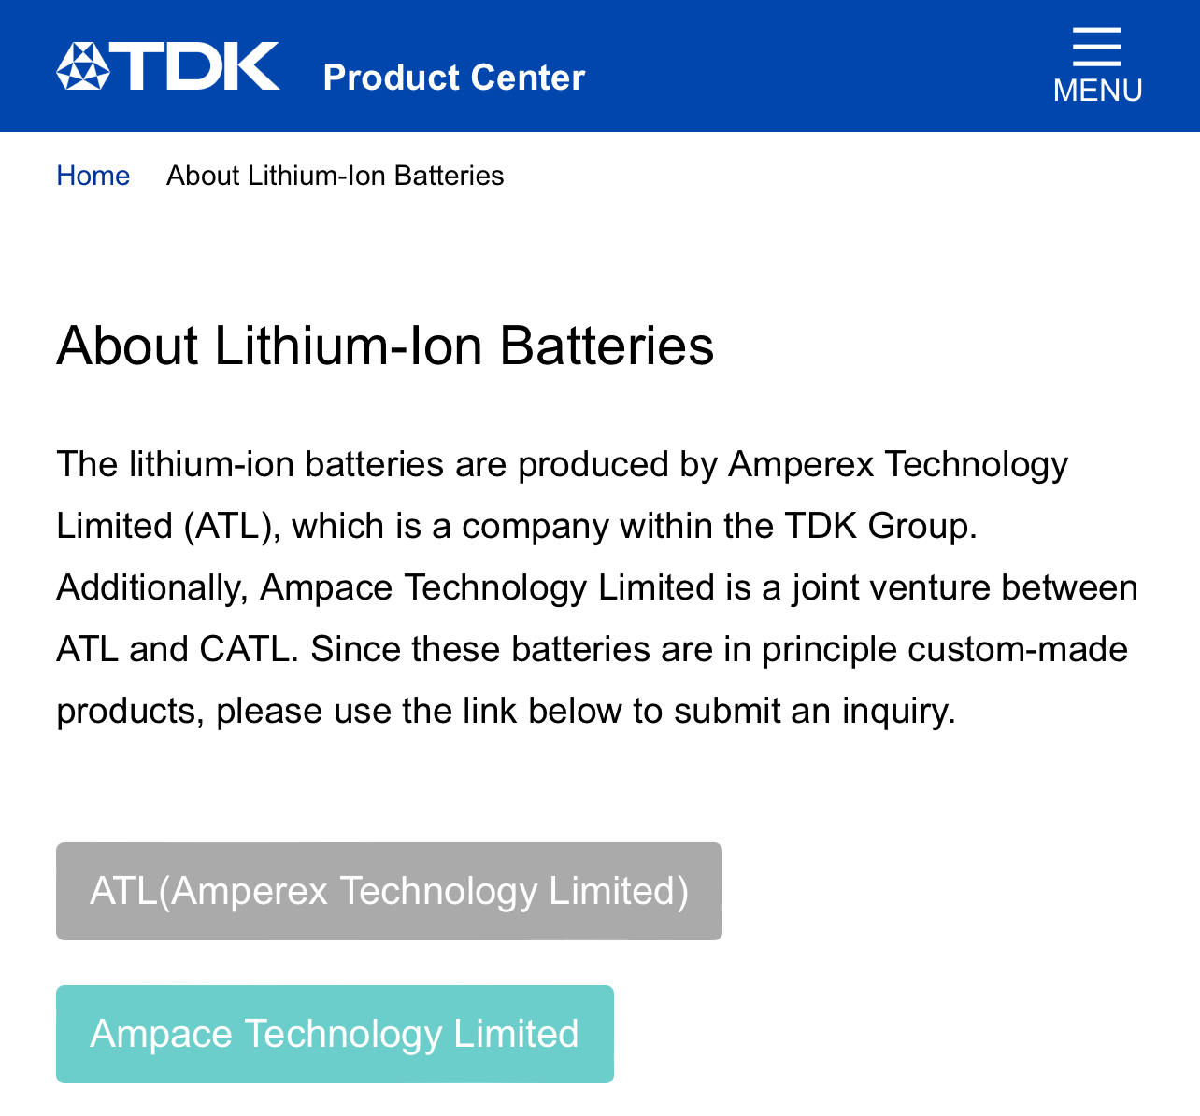Click the ATL(Amperex Technology Limited) gray button
This screenshot has width=1200, height=1116.
click(389, 891)
